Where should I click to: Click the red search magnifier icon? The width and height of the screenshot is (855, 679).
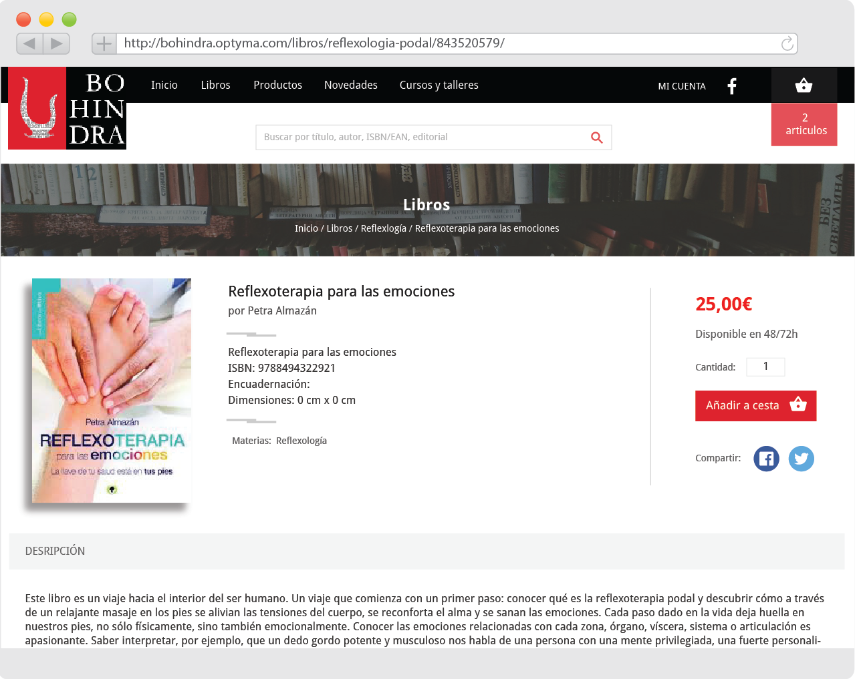tap(597, 138)
